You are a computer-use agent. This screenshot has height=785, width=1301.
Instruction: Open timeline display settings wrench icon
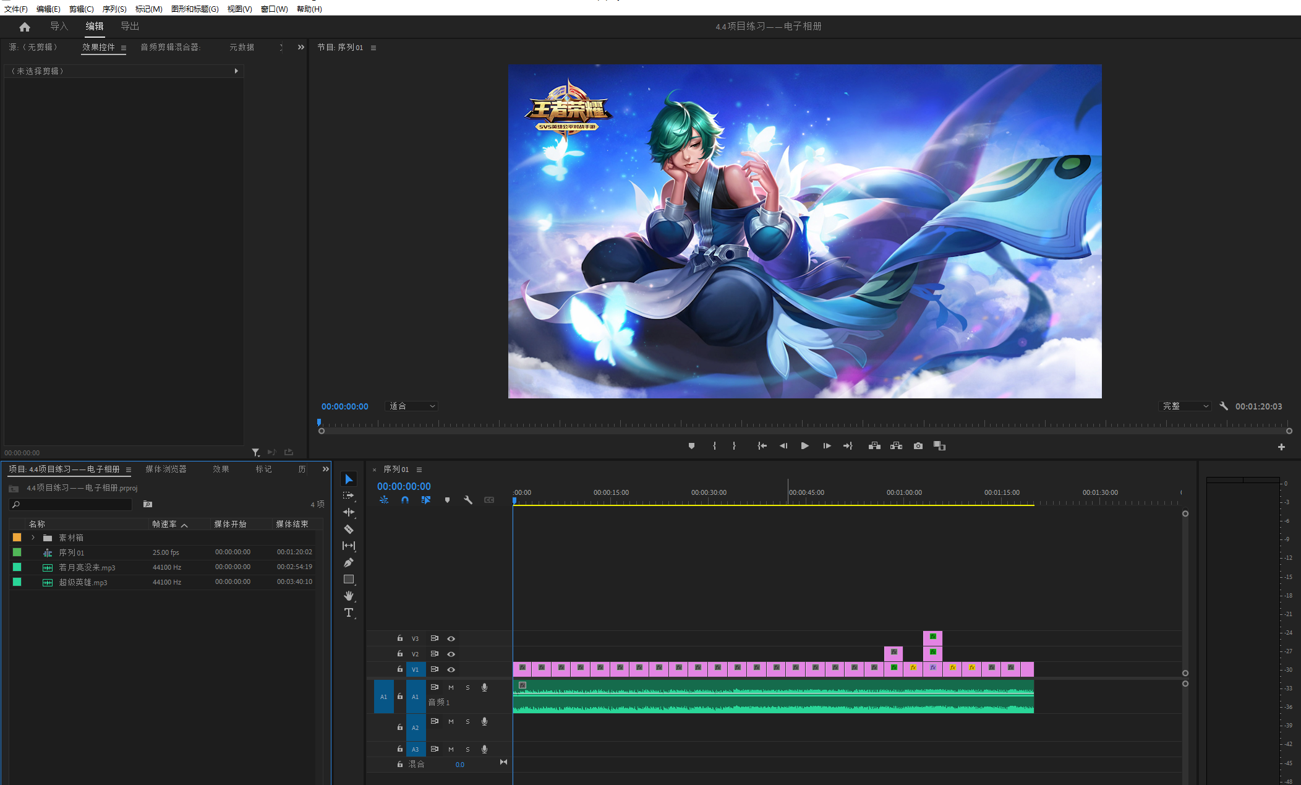point(468,500)
